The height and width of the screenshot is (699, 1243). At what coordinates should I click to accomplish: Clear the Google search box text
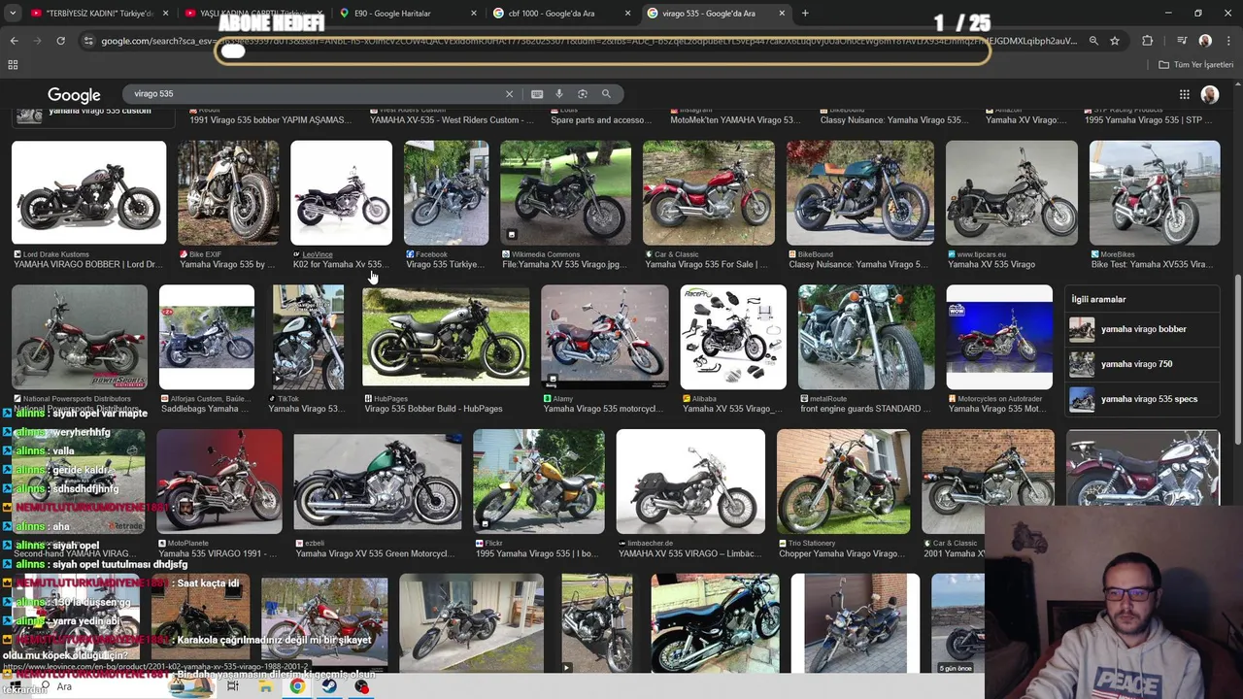pos(509,94)
